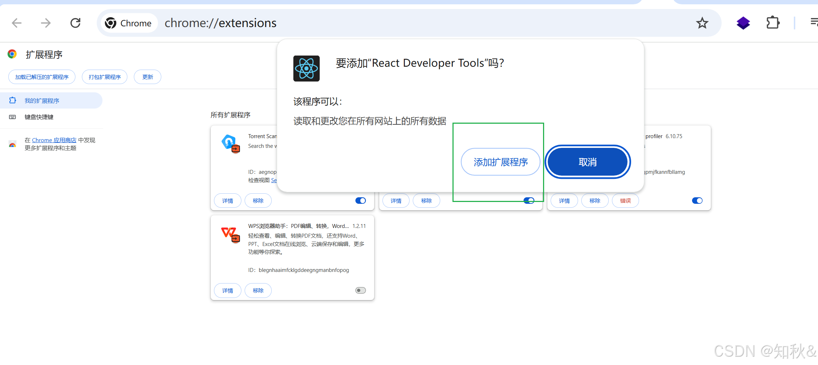Click the dialog title 要添加"React Developer Tools"吗?
This screenshot has height=365, width=818.
tap(420, 63)
